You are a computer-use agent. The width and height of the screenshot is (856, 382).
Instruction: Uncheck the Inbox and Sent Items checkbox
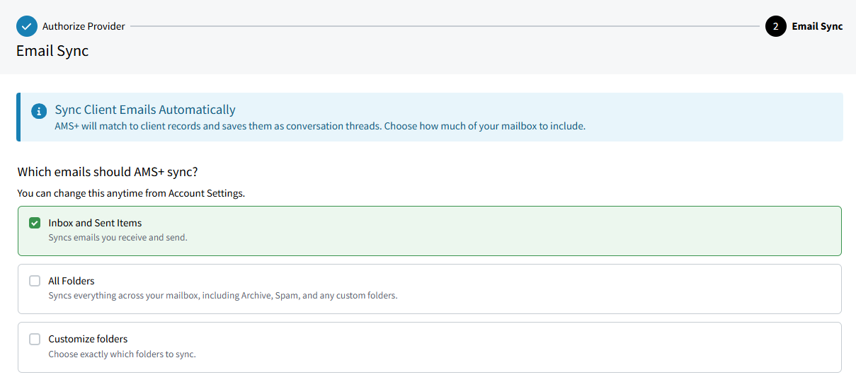click(x=35, y=223)
